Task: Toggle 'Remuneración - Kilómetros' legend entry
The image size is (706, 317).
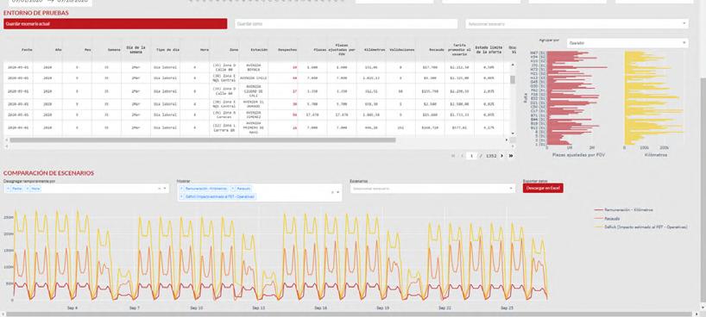Action: pos(624,210)
